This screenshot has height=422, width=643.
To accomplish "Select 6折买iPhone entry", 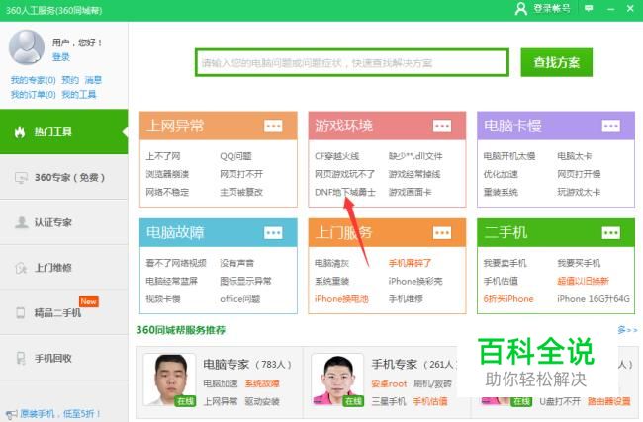I will [x=508, y=299].
